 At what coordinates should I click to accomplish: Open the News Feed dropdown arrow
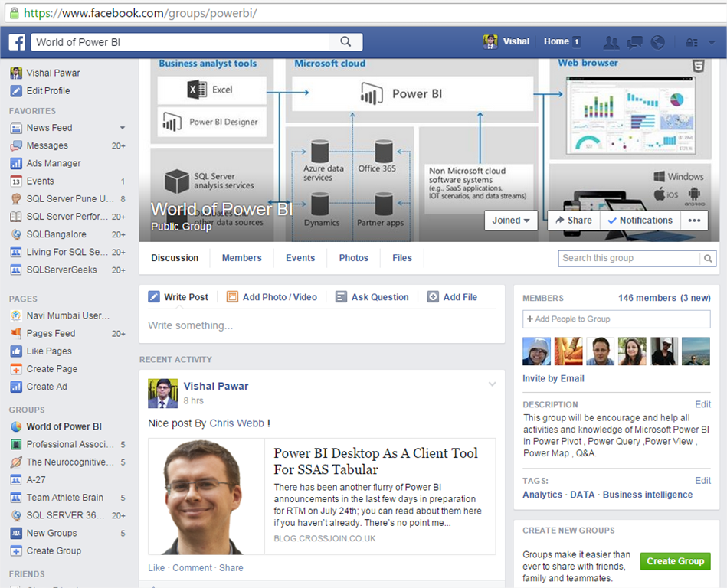(122, 128)
